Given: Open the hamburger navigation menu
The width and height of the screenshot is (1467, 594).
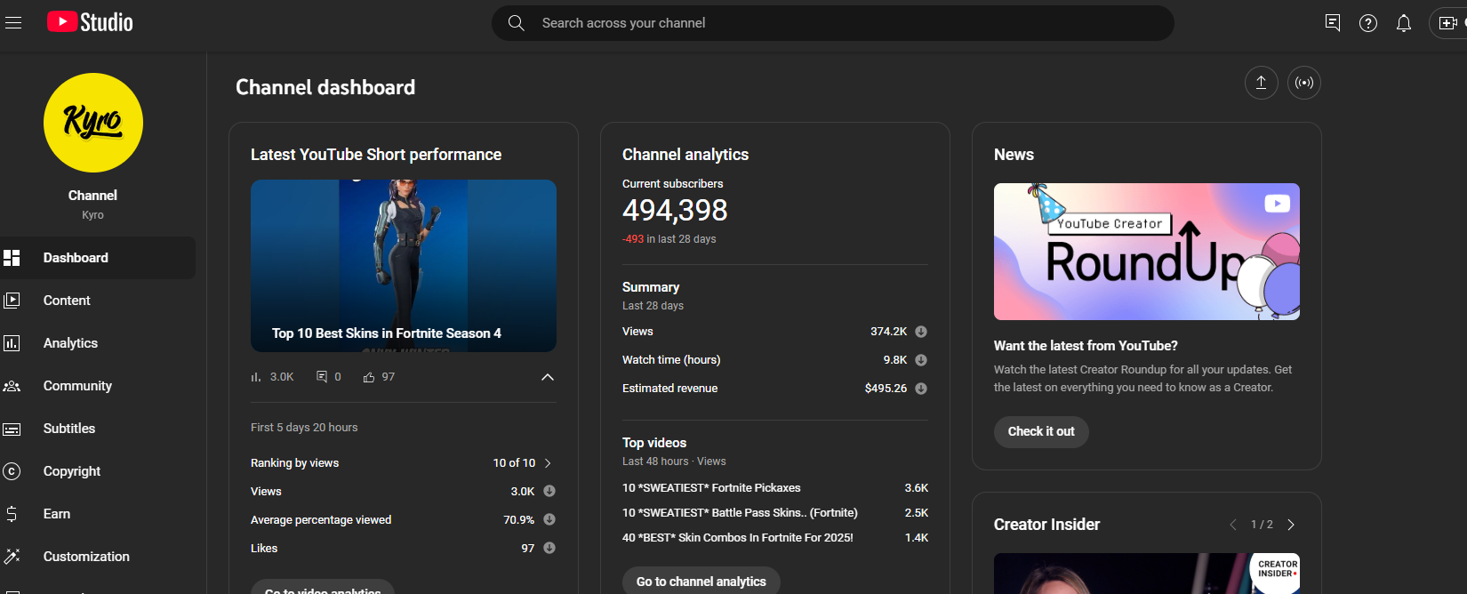Looking at the screenshot, I should (x=13, y=22).
